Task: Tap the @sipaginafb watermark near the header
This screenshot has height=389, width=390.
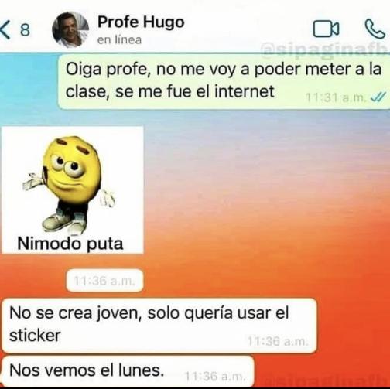Action: 325,48
